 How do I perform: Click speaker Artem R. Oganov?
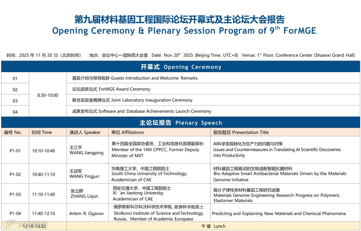click(x=87, y=213)
